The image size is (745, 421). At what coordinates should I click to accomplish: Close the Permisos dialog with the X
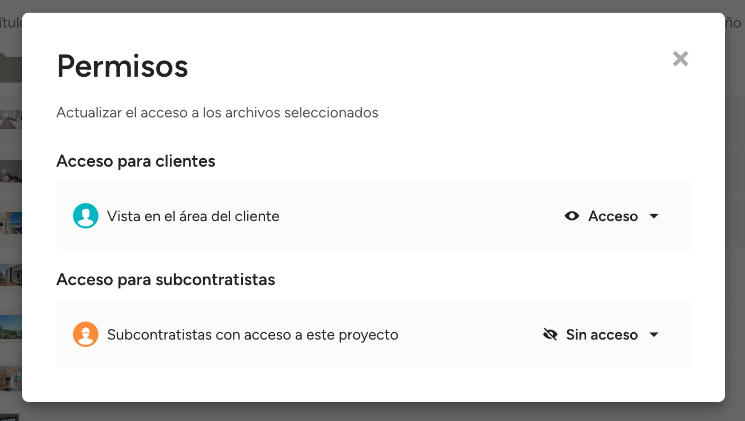[680, 59]
